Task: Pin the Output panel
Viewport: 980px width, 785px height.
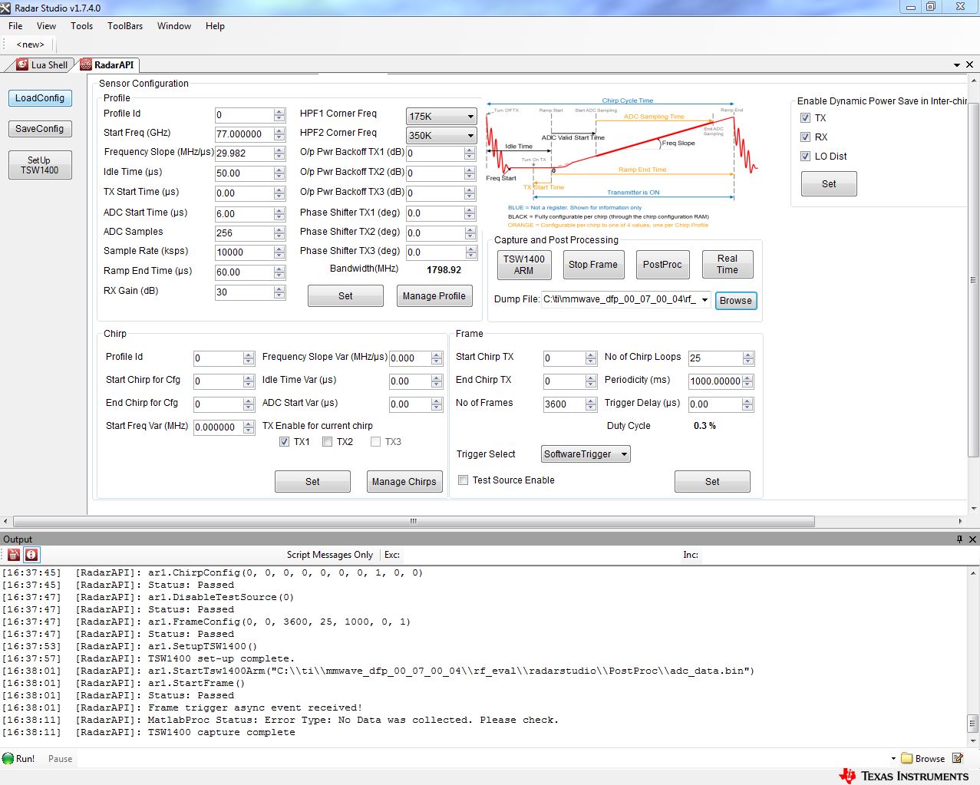Action: coord(959,539)
